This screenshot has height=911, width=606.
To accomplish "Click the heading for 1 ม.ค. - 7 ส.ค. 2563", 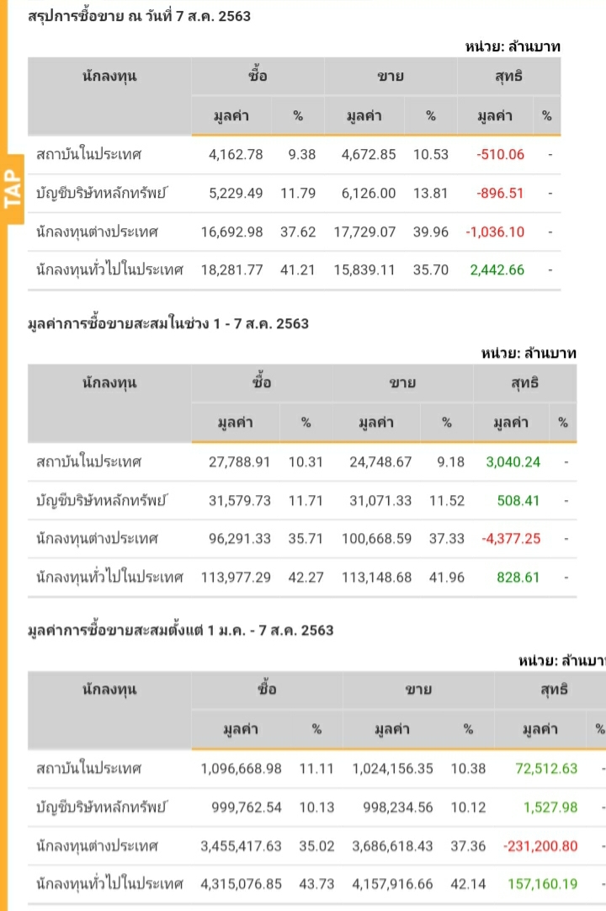I will (x=180, y=630).
